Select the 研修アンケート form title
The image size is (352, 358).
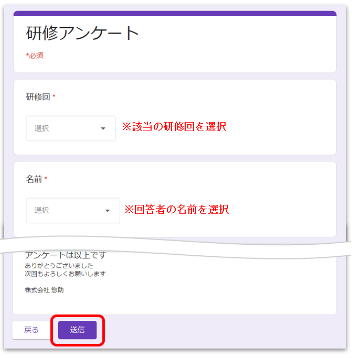[x=82, y=34]
